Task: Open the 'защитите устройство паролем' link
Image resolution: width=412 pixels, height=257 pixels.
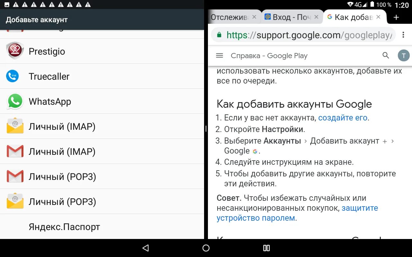Action: click(x=297, y=213)
